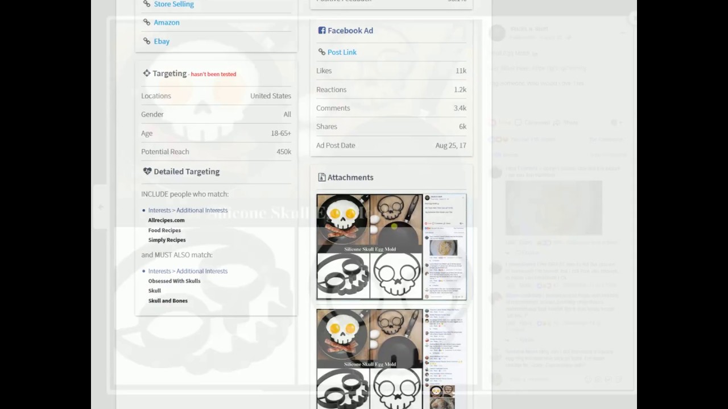
Task: Click the Comments 3.4k count
Action: (x=460, y=108)
